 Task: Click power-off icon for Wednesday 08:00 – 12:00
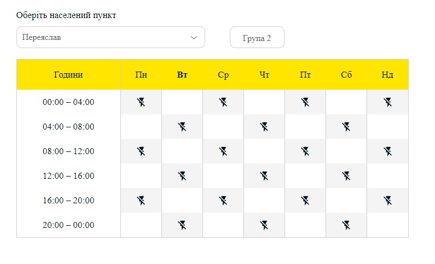tap(223, 151)
